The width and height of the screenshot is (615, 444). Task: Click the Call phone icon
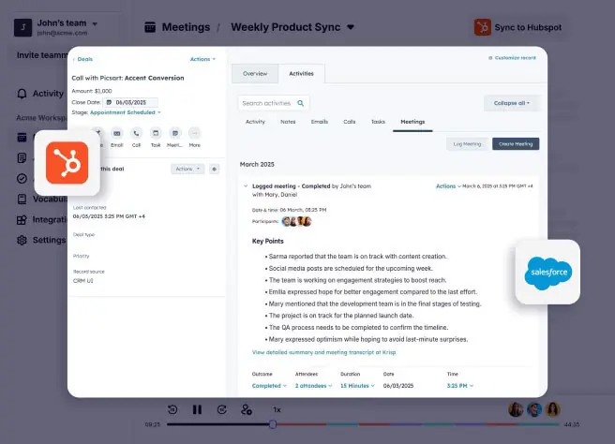click(136, 134)
